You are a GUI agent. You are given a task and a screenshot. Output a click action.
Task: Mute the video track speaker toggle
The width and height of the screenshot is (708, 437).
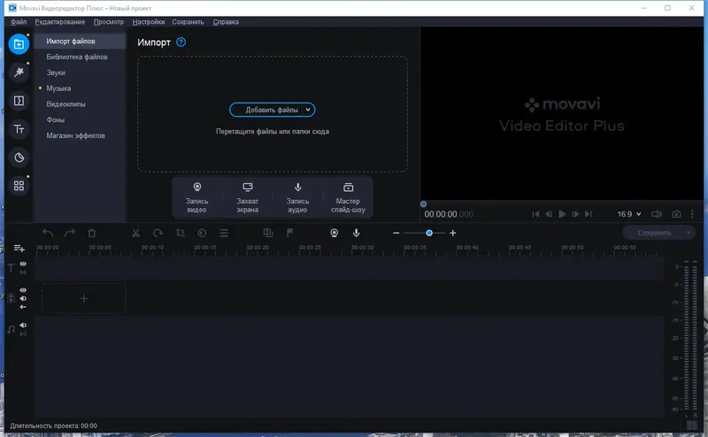(x=23, y=298)
